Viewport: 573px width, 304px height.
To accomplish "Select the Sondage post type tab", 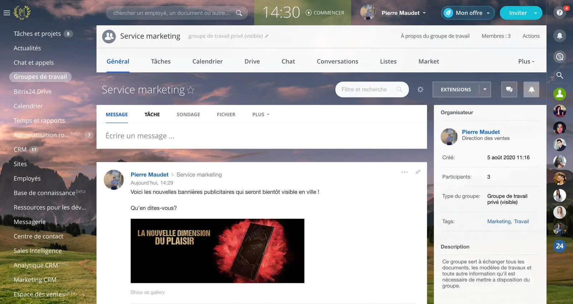I will (188, 115).
